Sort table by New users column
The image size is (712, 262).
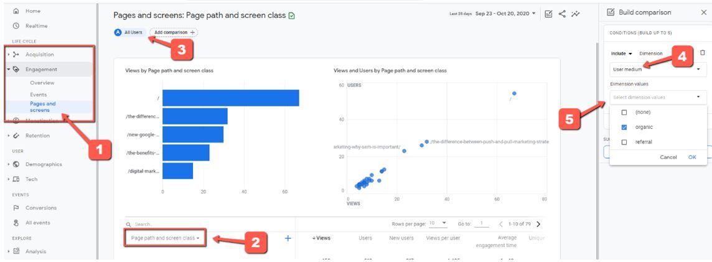tap(401, 238)
